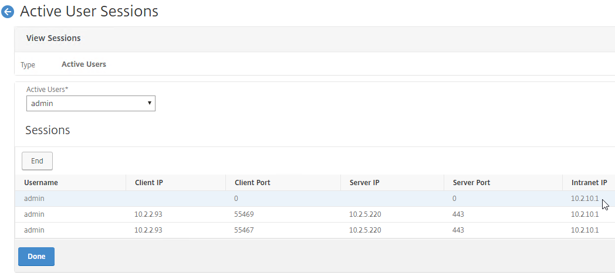Click the dropdown arrow beside admin

tap(149, 103)
